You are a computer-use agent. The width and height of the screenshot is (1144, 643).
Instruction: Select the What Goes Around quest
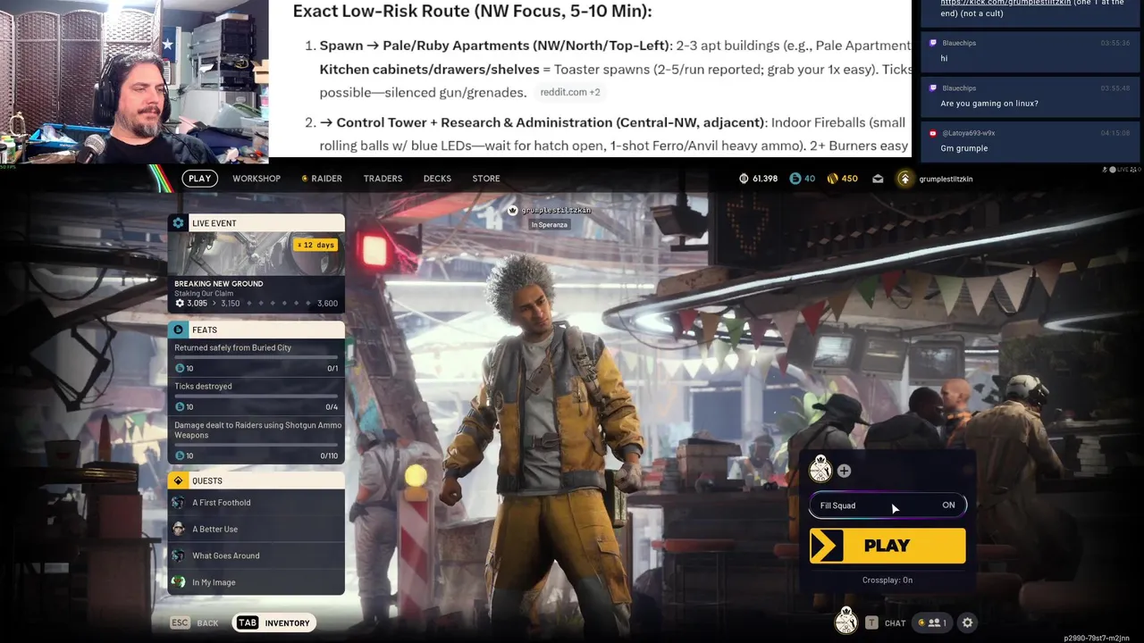256,555
